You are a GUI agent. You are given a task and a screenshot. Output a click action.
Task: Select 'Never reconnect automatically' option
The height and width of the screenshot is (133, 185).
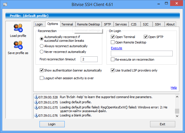point(42,52)
